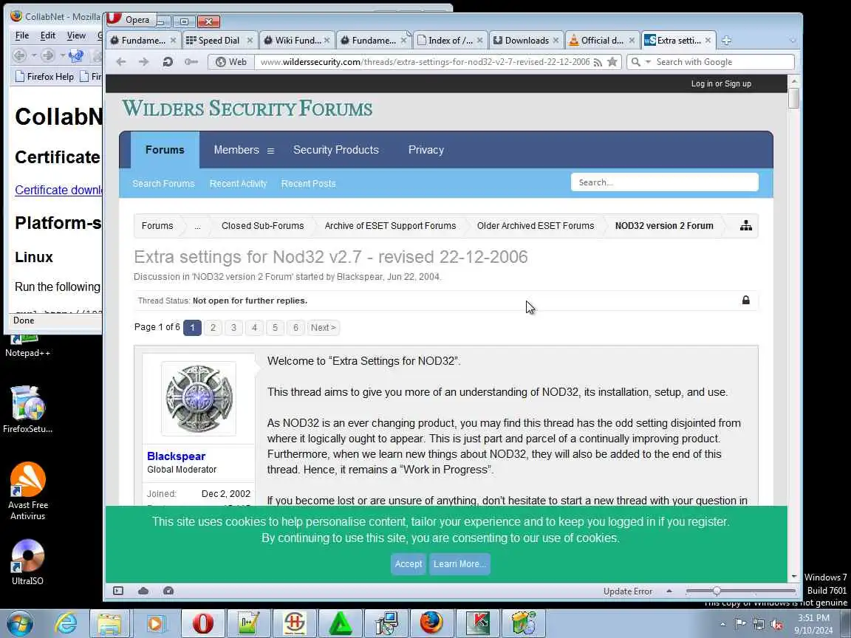Go to thread page 3
851x638 pixels.
[234, 328]
